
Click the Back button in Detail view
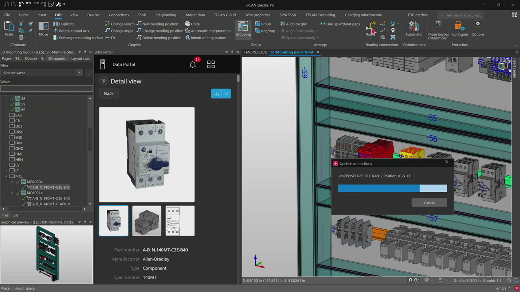click(108, 94)
